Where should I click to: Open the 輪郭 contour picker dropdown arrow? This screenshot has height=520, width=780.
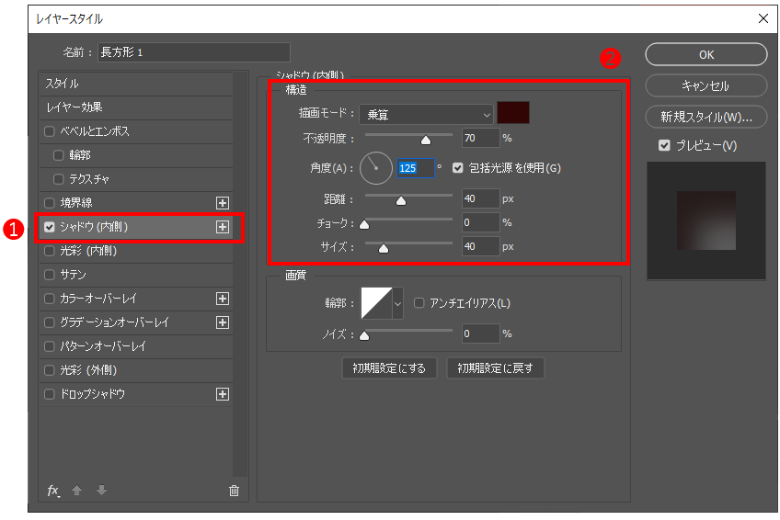(x=398, y=302)
